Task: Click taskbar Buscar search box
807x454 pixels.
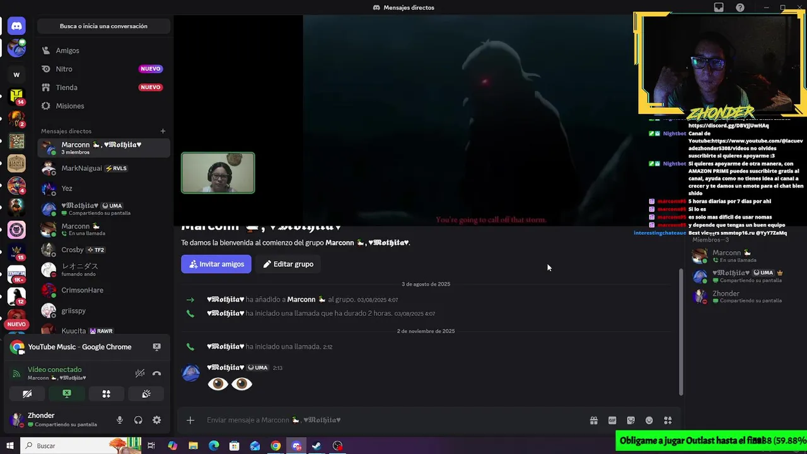Action: tap(81, 446)
